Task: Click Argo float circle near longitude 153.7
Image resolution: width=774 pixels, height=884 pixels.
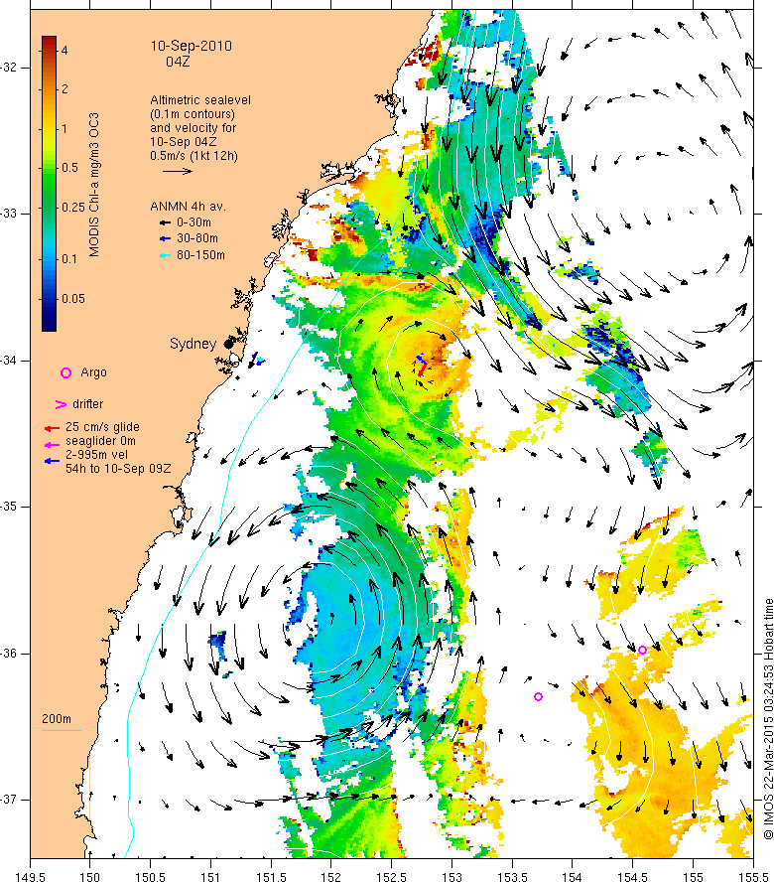Action: coord(538,697)
